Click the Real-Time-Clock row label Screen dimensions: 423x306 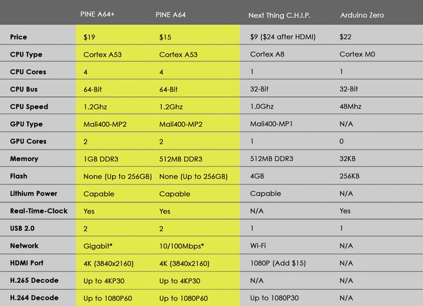coord(39,211)
